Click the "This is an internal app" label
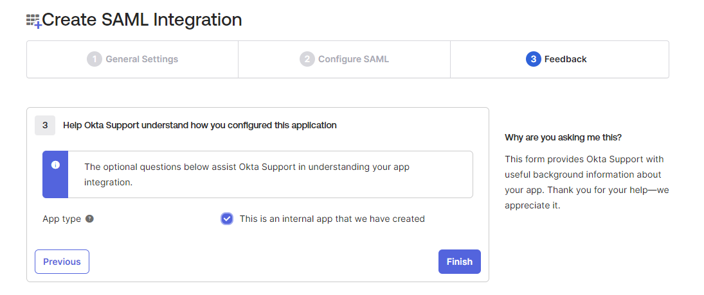 pos(332,219)
